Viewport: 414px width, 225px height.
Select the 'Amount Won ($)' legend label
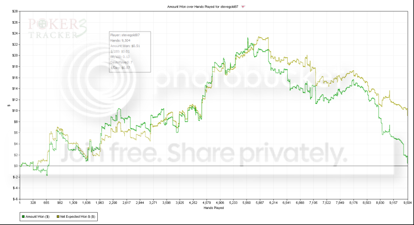click(x=37, y=217)
